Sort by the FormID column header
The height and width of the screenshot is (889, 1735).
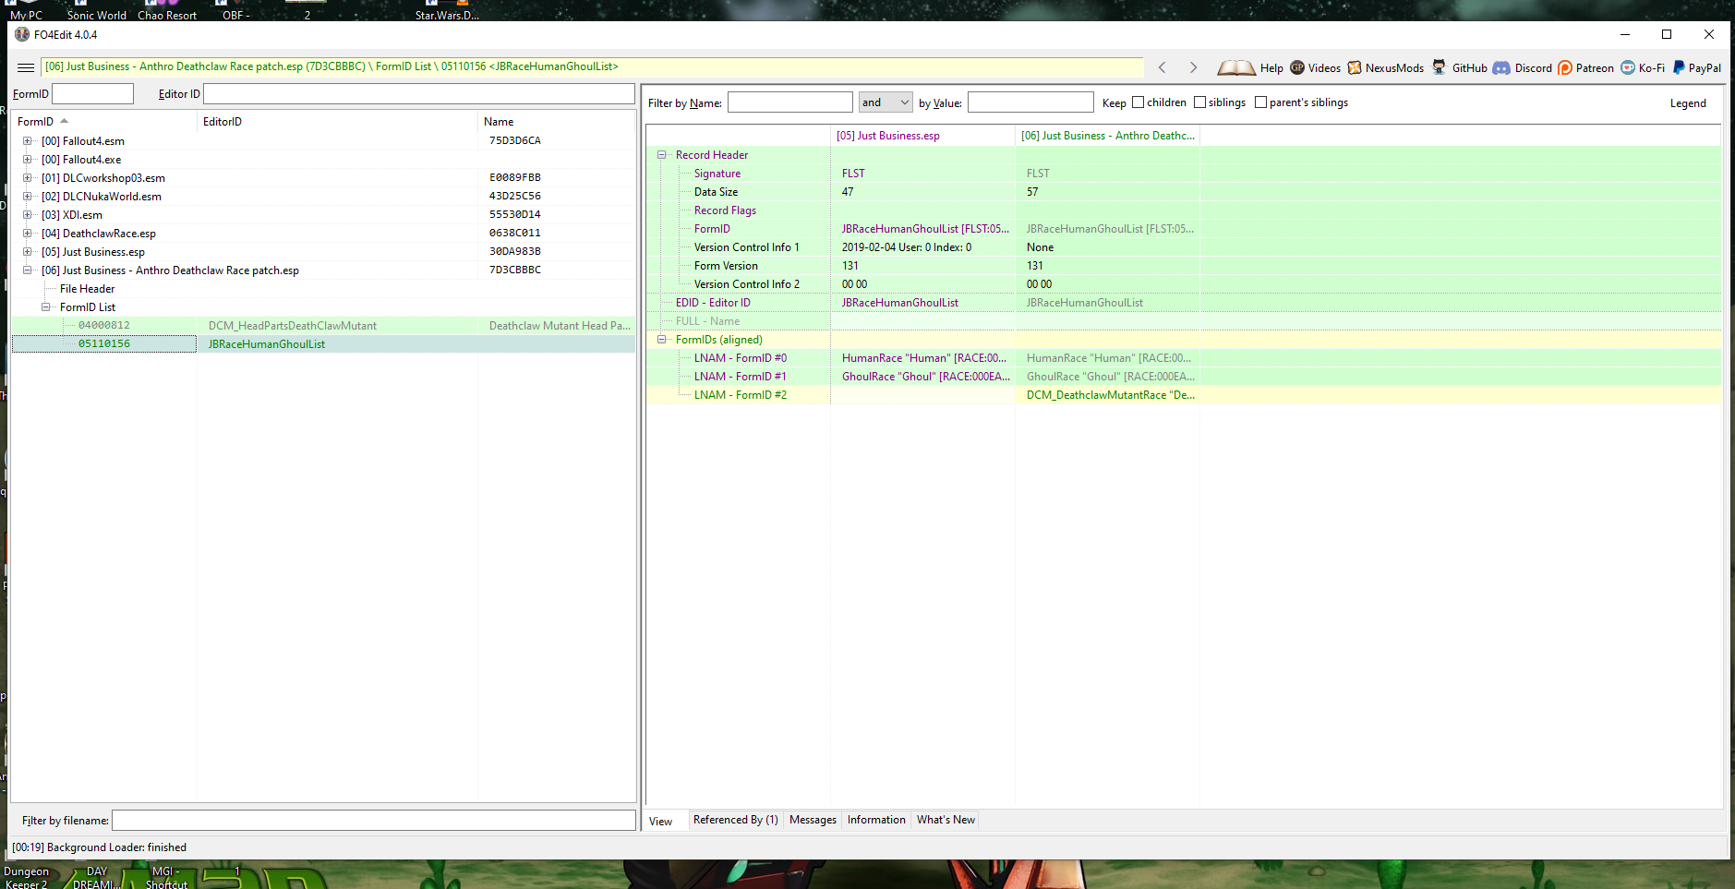[x=104, y=122]
